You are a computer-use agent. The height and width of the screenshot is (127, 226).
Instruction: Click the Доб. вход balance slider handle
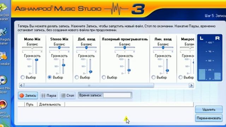click(x=86, y=47)
